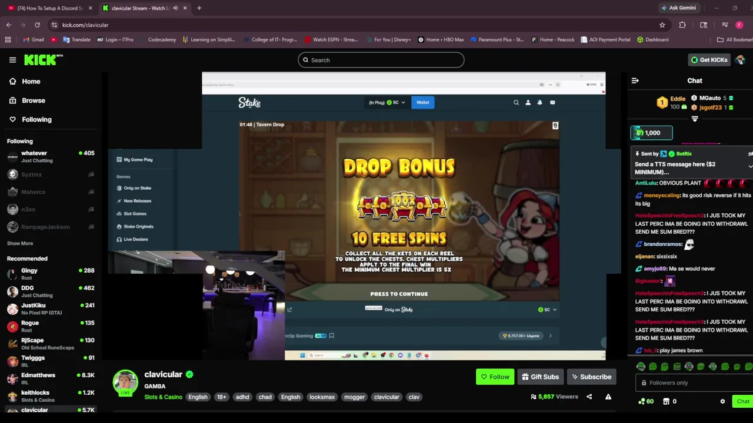Viewport: 753px width, 423px height.
Task: Follow the clavicular channel
Action: 495,377
